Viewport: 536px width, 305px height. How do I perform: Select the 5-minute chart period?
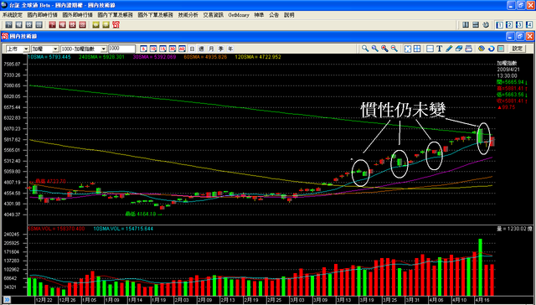point(143,49)
